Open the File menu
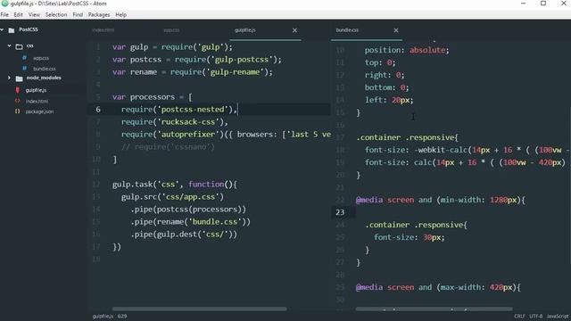 pos(4,14)
